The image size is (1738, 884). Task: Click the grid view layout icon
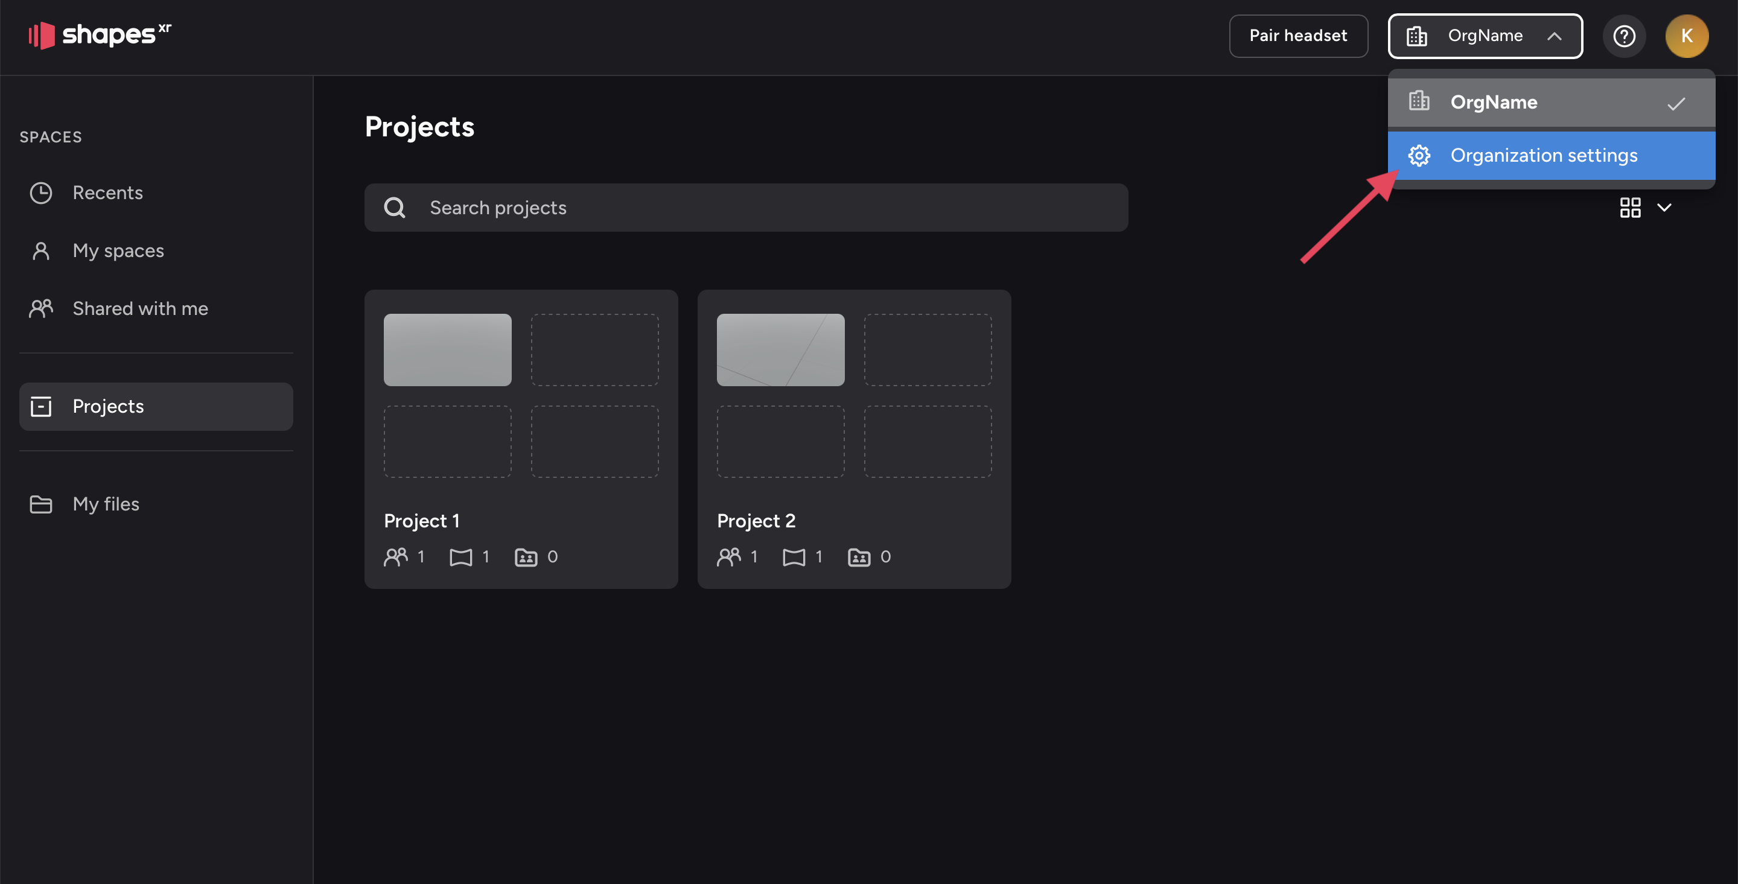point(1630,207)
